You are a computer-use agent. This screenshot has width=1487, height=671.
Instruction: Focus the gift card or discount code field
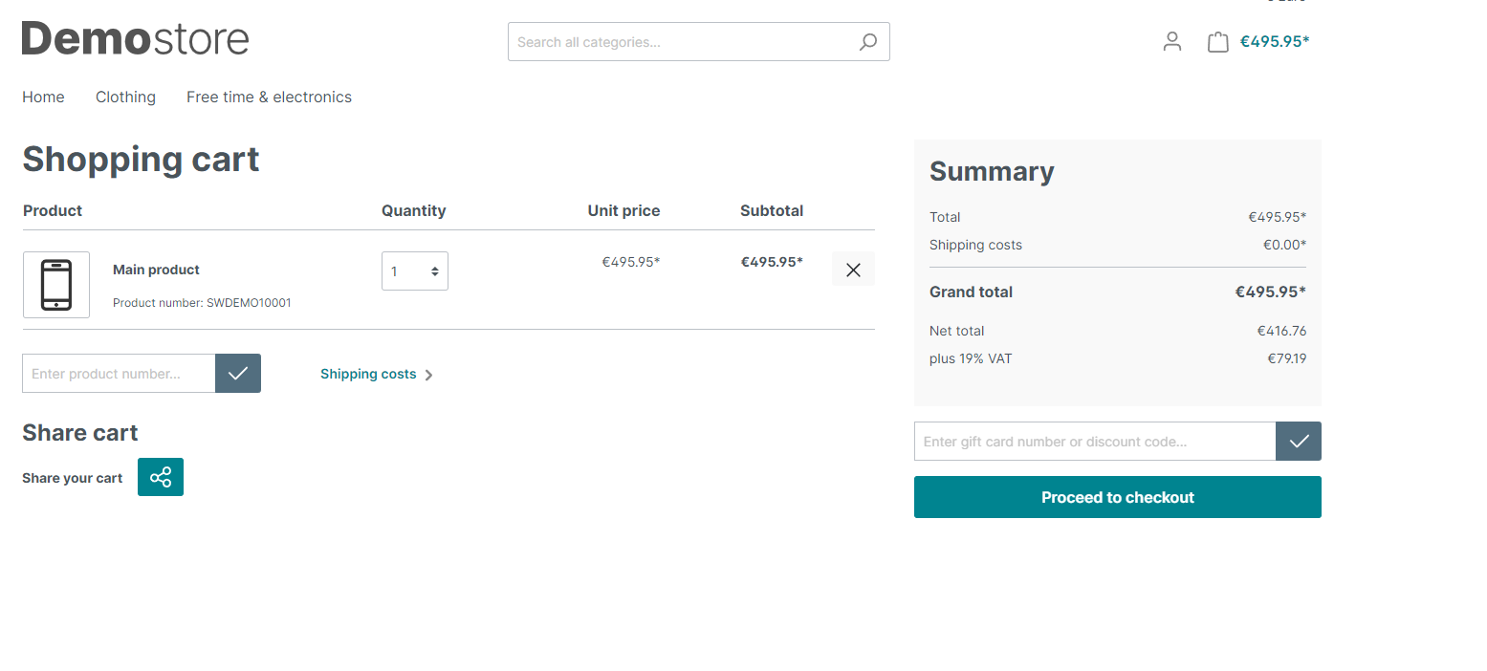click(1094, 442)
